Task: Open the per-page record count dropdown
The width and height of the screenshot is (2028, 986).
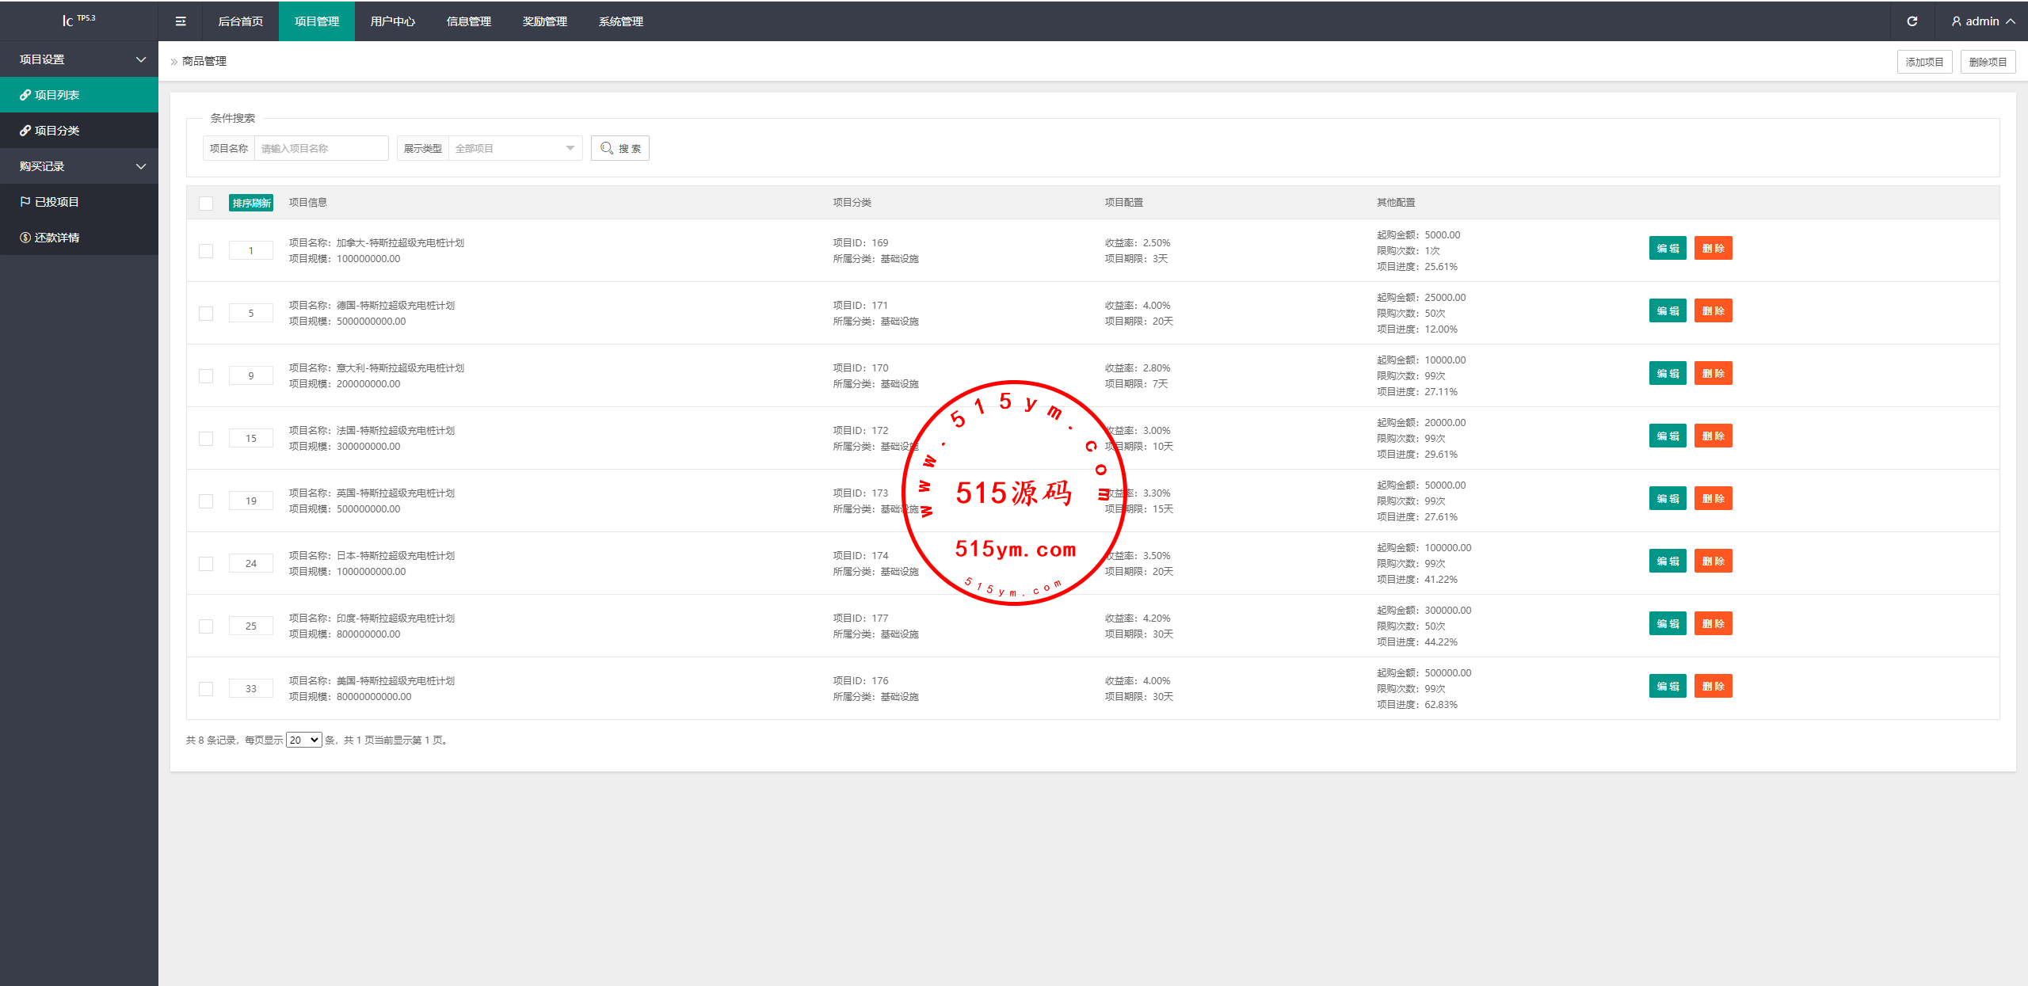Action: pyautogui.click(x=303, y=740)
